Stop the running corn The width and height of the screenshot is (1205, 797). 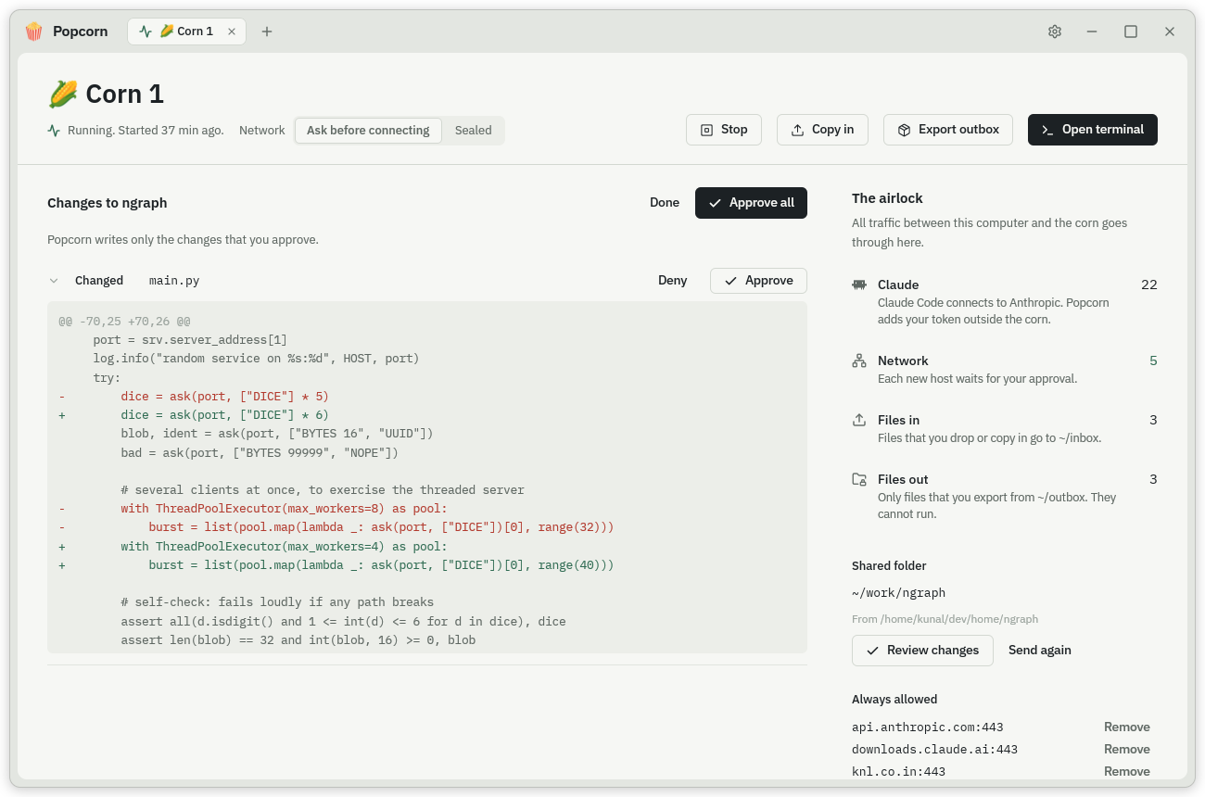(724, 130)
